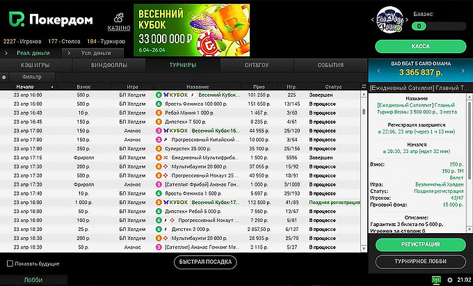Sort by the Игра column header
473x286 pixels.
132,87
